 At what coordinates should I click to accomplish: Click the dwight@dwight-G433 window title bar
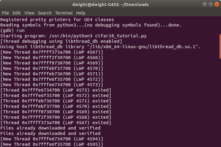110,5
